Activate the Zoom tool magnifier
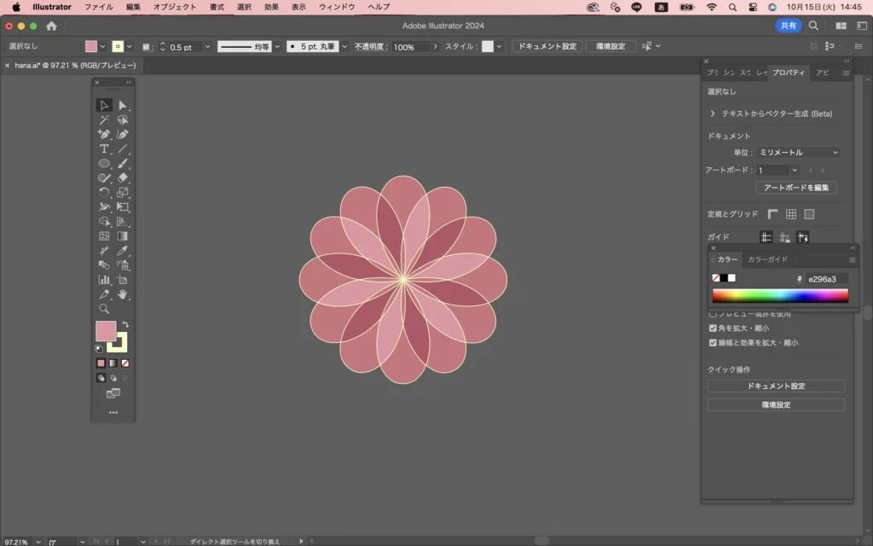This screenshot has width=873, height=546. [x=104, y=309]
